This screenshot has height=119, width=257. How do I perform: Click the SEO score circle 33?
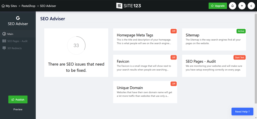click(76, 45)
